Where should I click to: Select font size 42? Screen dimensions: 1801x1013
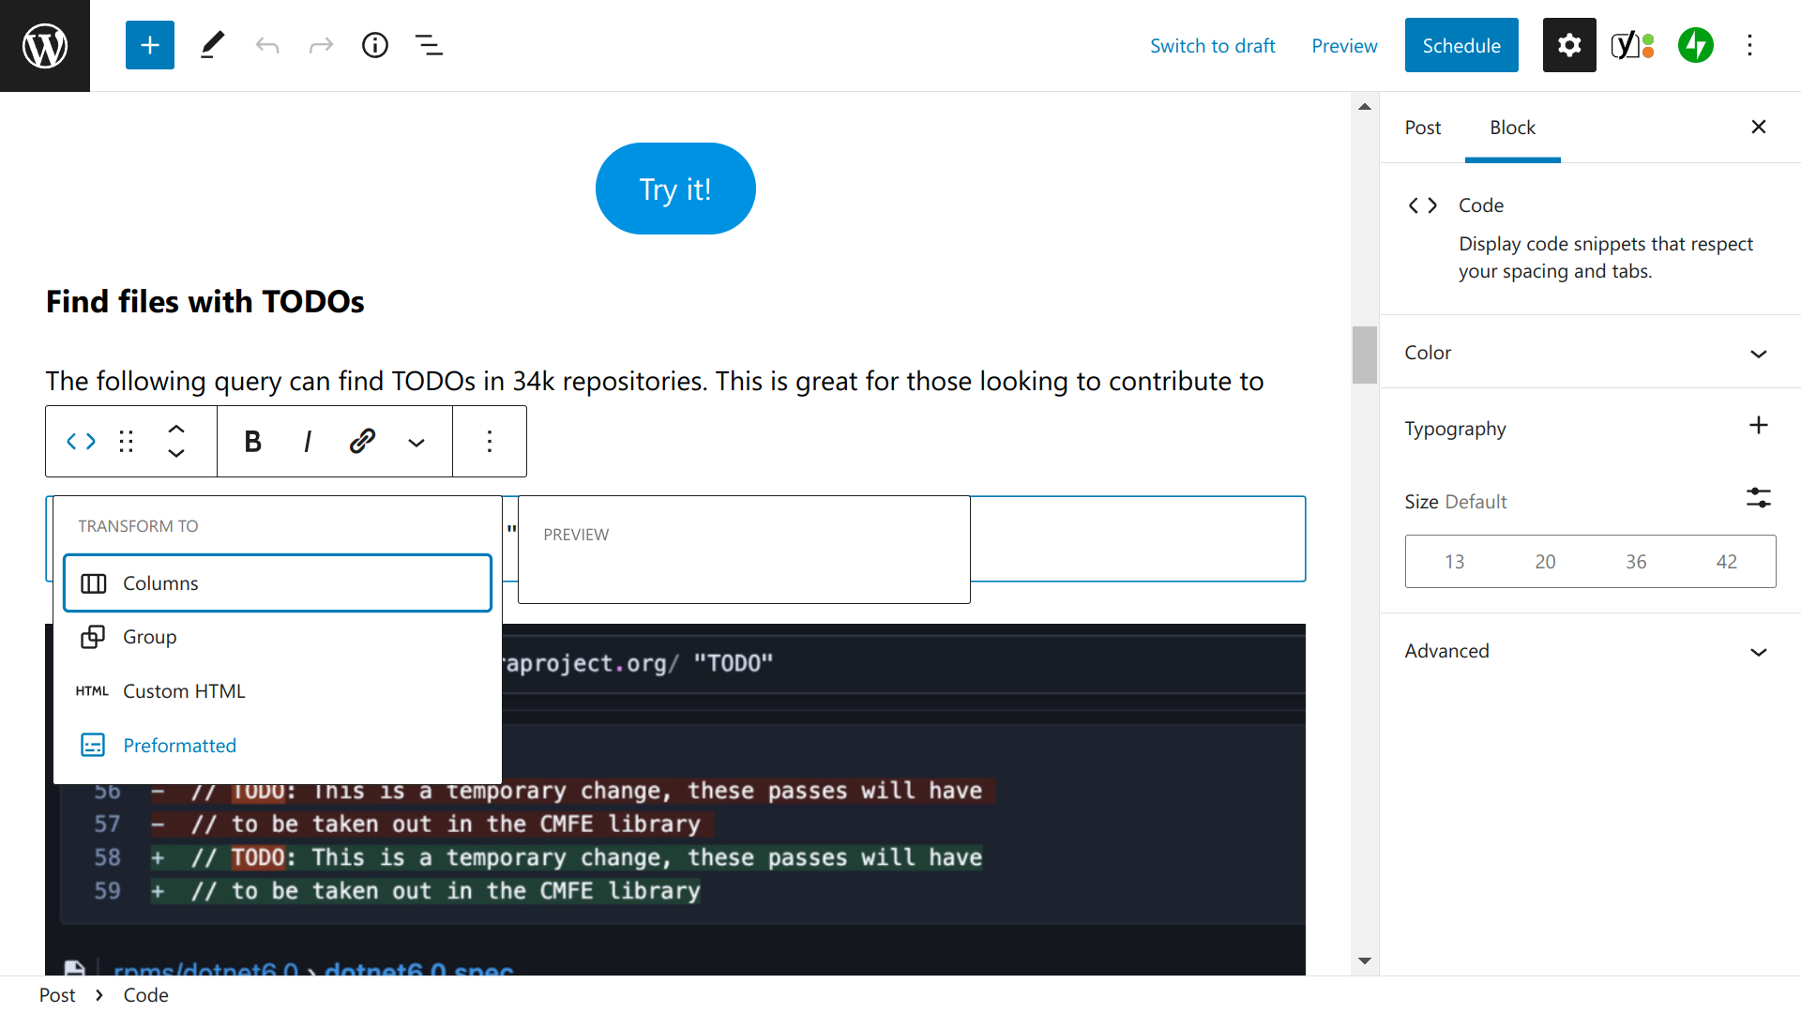tap(1727, 562)
